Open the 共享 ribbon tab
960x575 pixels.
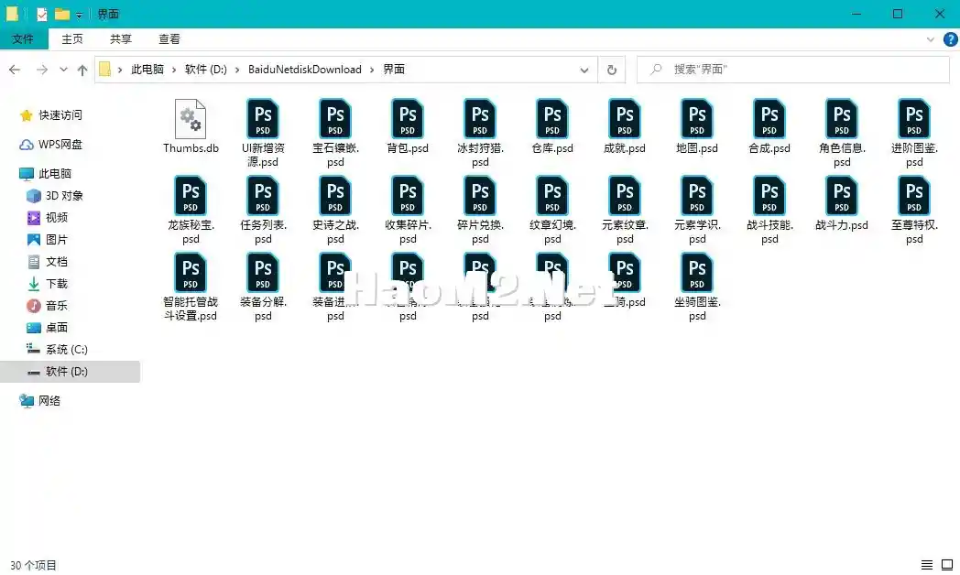pyautogui.click(x=121, y=39)
